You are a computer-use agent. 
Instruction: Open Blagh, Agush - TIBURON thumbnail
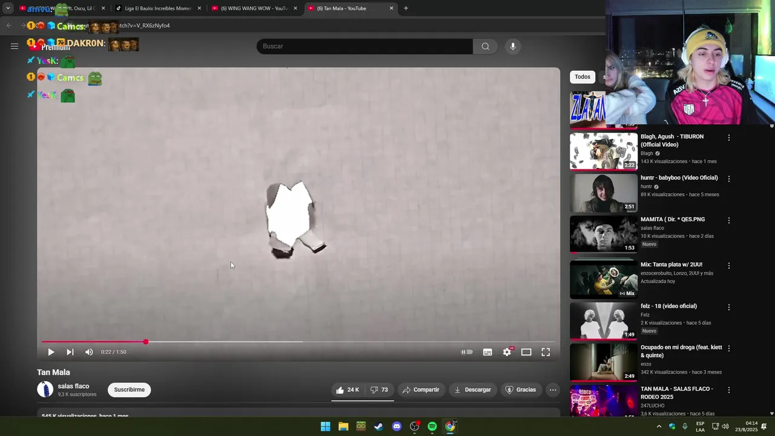click(604, 151)
